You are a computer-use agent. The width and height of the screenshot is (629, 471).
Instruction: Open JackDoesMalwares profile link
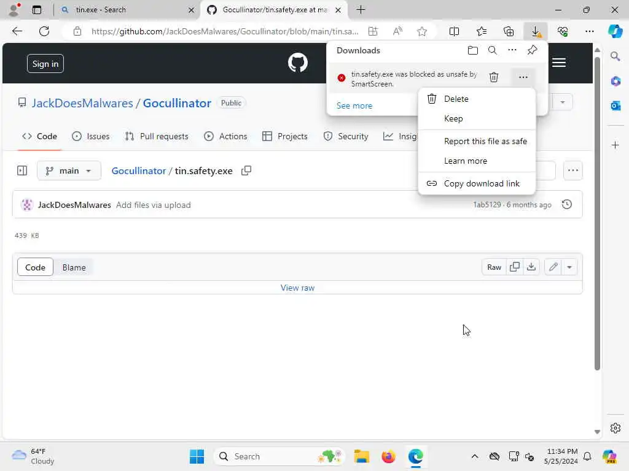pos(82,103)
